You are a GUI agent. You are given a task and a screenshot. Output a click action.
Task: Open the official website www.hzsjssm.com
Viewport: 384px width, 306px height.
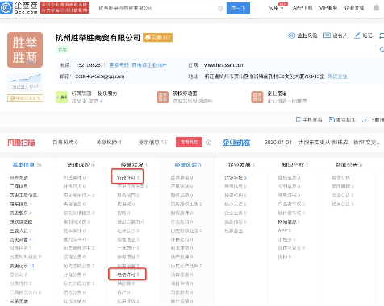tap(224, 65)
